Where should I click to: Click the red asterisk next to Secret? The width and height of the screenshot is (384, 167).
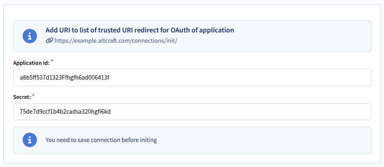click(x=33, y=96)
